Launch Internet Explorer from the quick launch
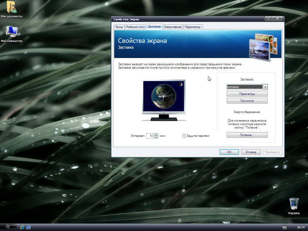Viewport: 308px width, 231px height. (x=22, y=227)
